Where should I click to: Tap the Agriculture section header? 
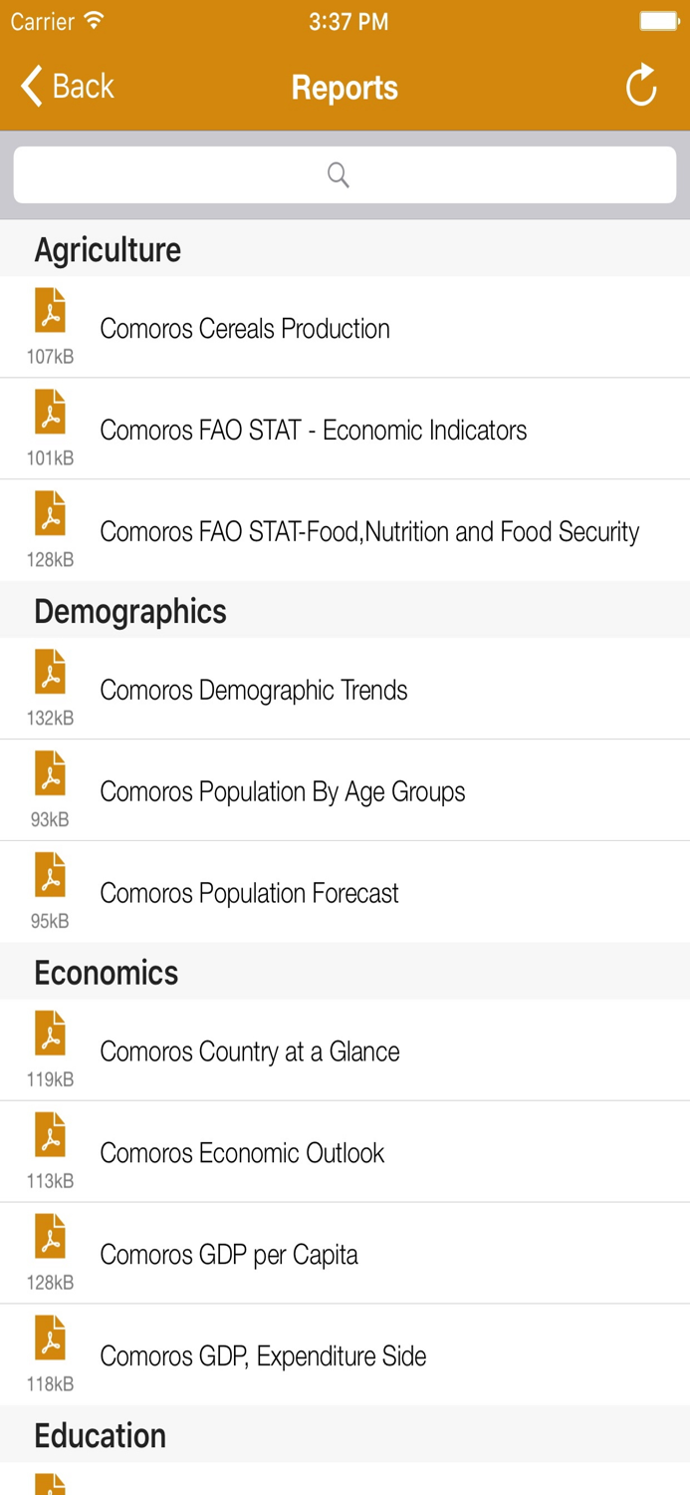pyautogui.click(x=108, y=249)
